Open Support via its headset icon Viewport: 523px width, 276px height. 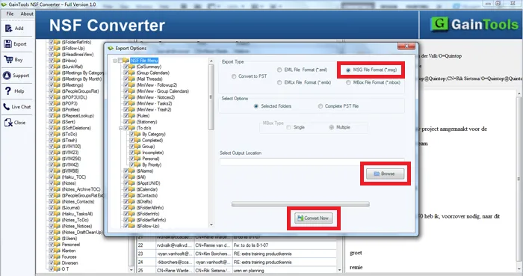point(7,76)
